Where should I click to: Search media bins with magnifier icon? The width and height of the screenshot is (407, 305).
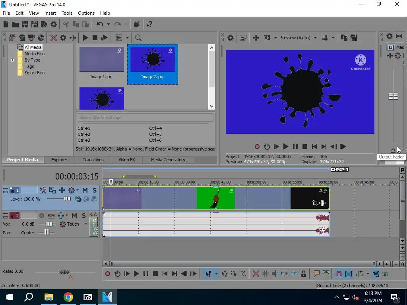pyautogui.click(x=138, y=38)
